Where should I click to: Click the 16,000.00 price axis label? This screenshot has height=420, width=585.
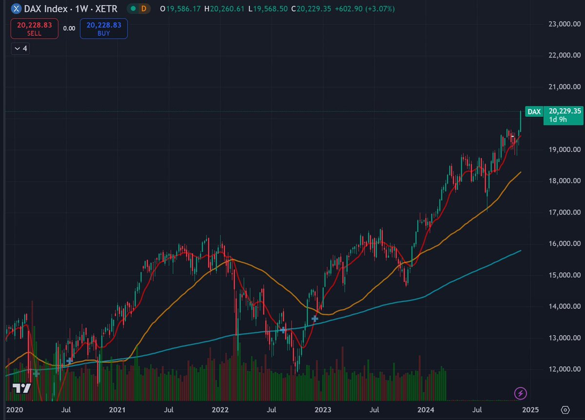point(565,243)
